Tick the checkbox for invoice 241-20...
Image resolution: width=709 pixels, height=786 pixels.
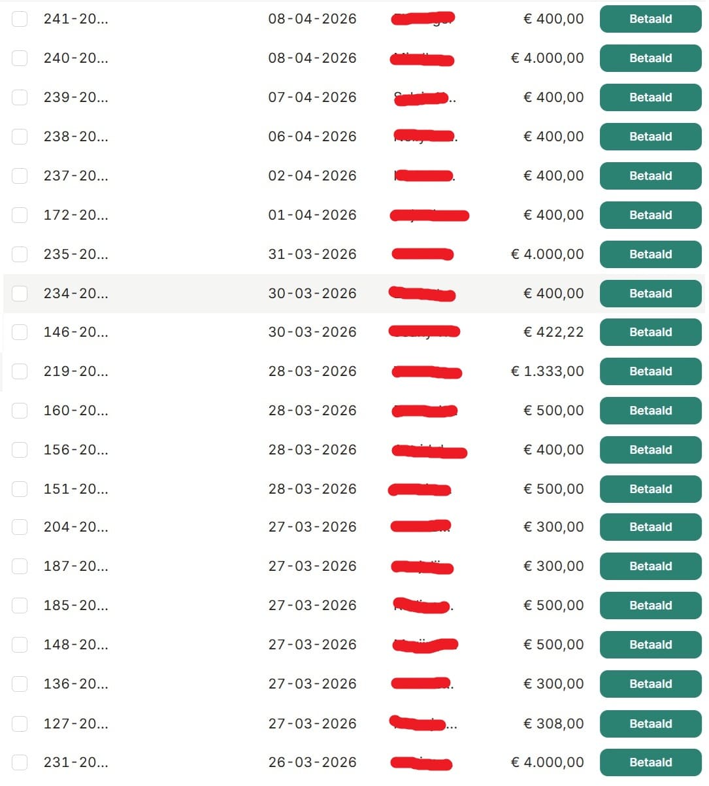20,19
